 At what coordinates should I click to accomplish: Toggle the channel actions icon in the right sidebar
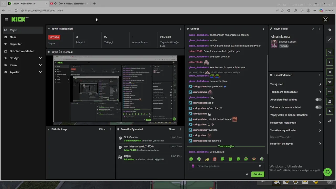click(x=330, y=101)
